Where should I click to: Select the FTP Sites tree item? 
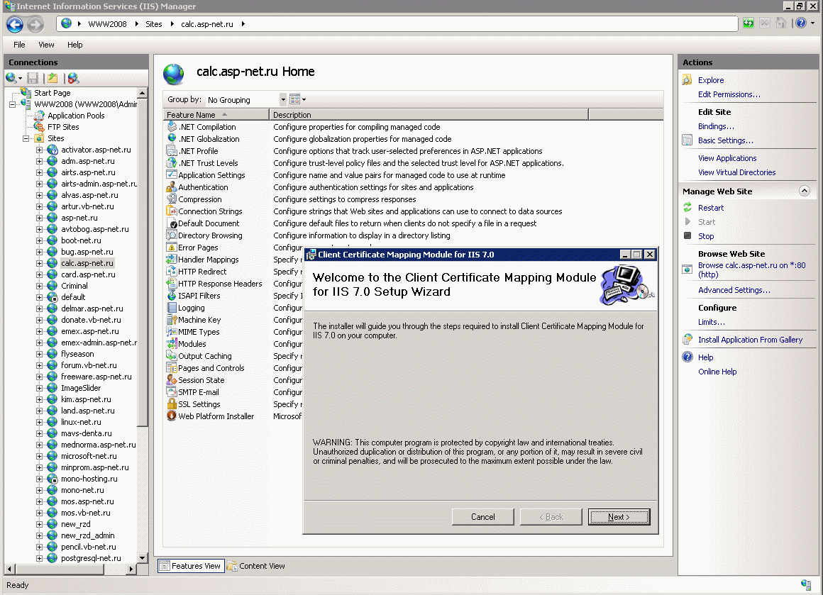[63, 127]
